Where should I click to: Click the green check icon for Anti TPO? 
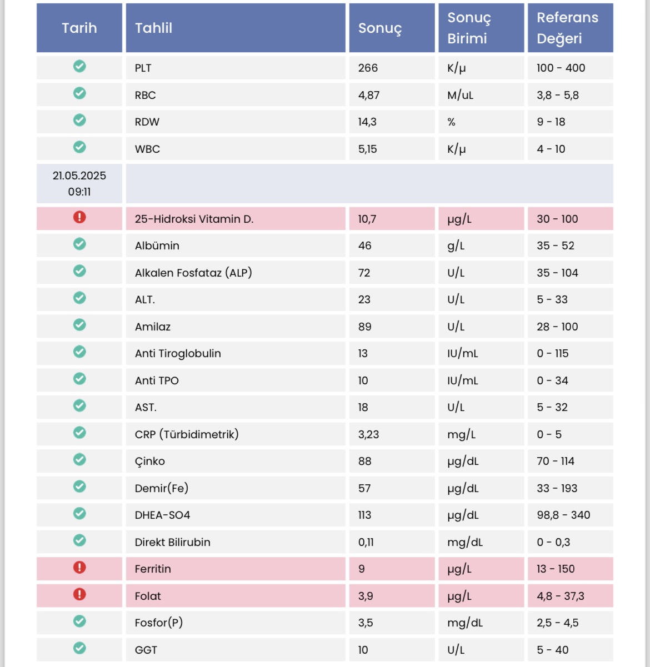(79, 379)
